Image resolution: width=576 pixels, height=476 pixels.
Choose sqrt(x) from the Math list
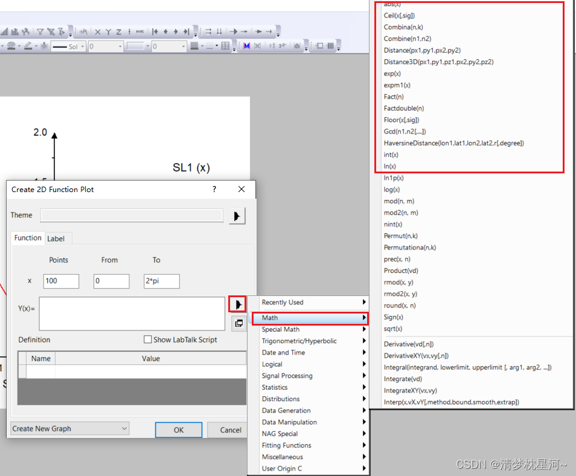[392, 329]
